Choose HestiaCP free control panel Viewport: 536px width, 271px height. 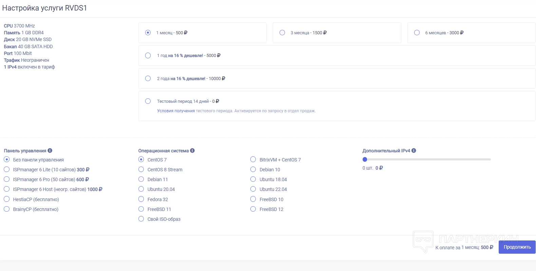(7, 199)
